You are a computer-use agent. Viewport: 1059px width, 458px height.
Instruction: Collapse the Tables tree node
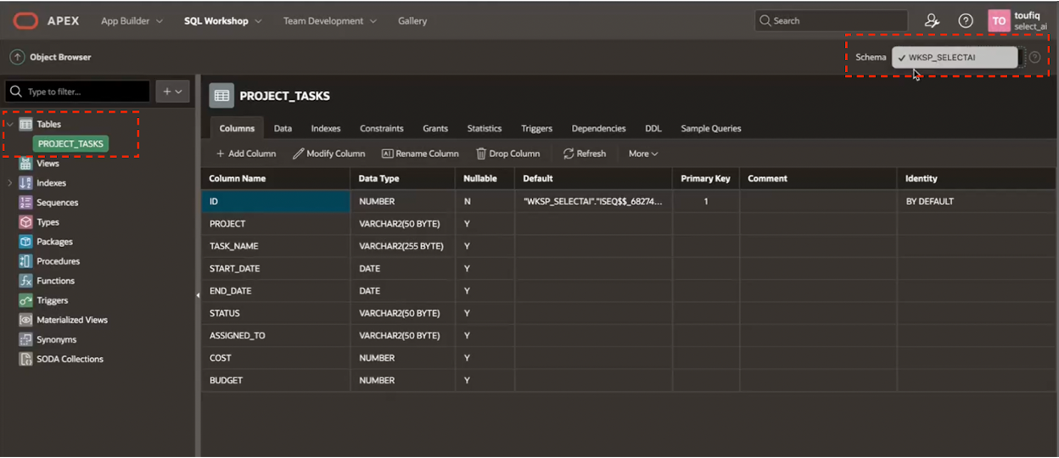point(10,125)
